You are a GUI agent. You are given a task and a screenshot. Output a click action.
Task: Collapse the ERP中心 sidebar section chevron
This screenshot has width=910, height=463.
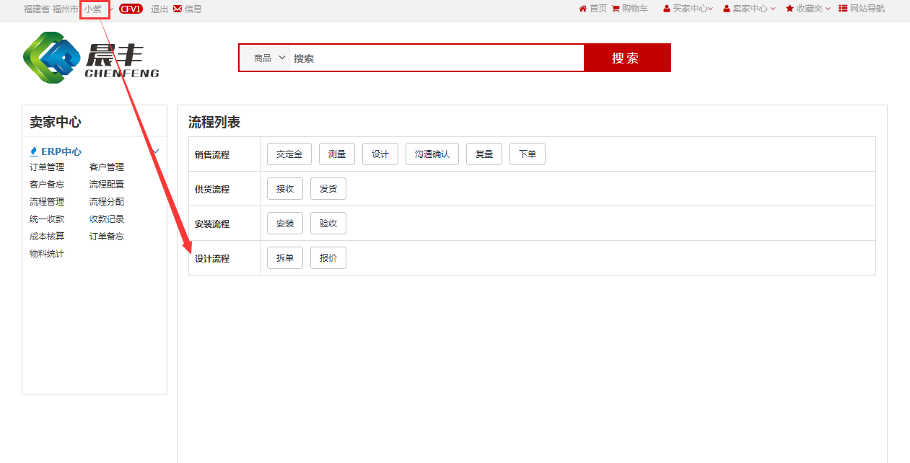pyautogui.click(x=157, y=151)
